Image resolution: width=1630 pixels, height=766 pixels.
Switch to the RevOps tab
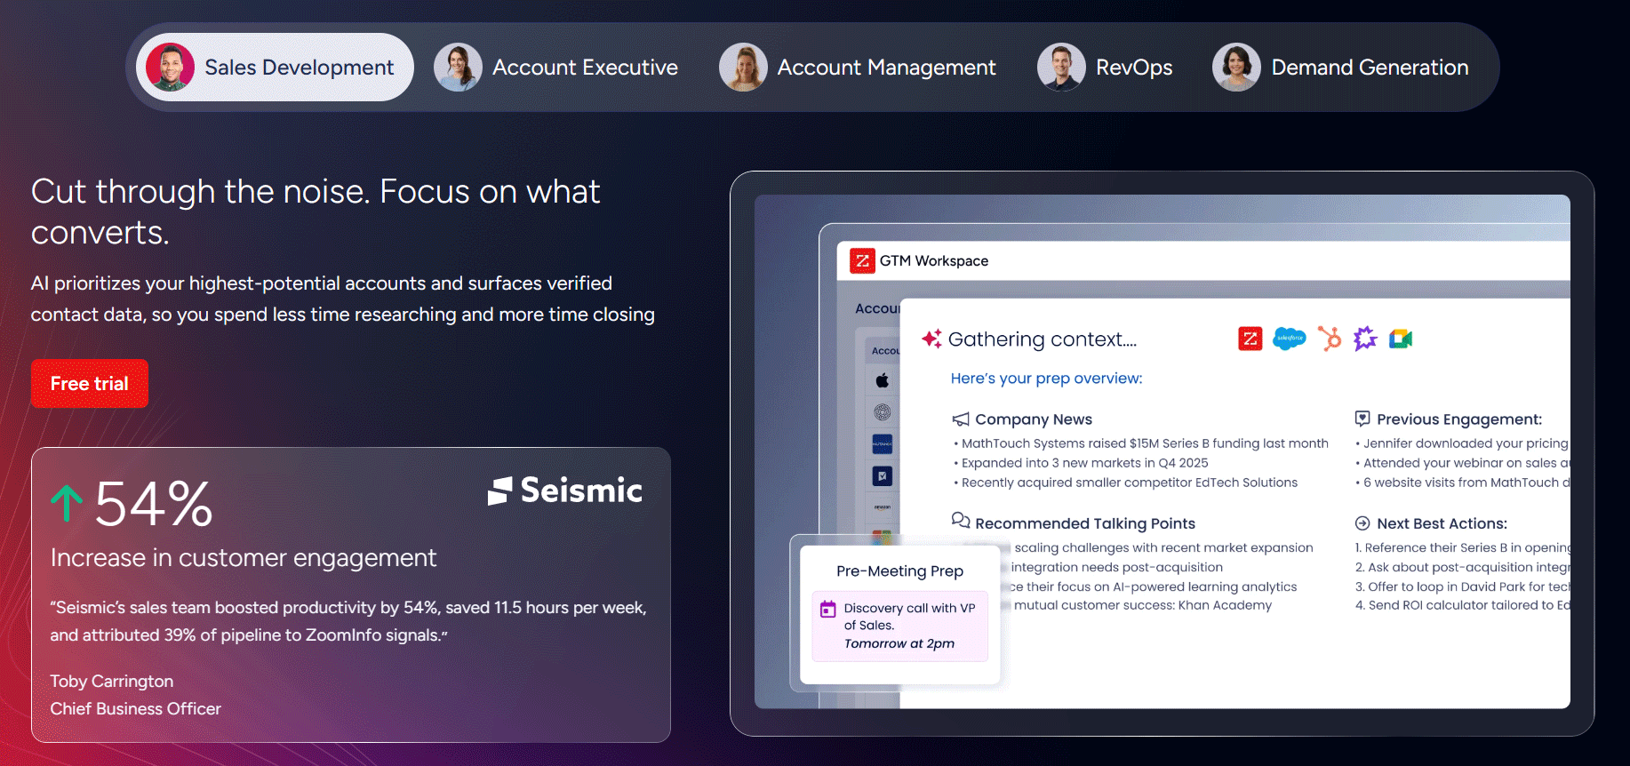point(1105,68)
